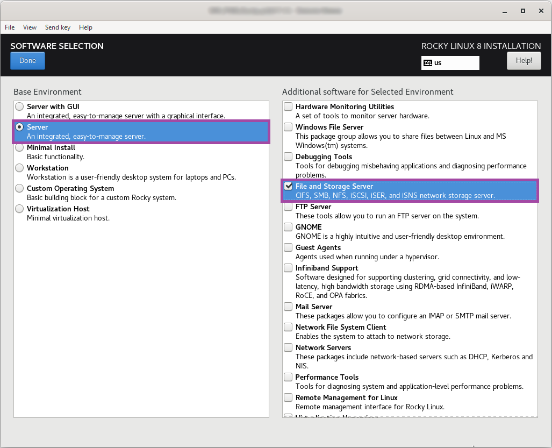This screenshot has width=552, height=448.
Task: Open the Help! button
Action: pos(524,61)
